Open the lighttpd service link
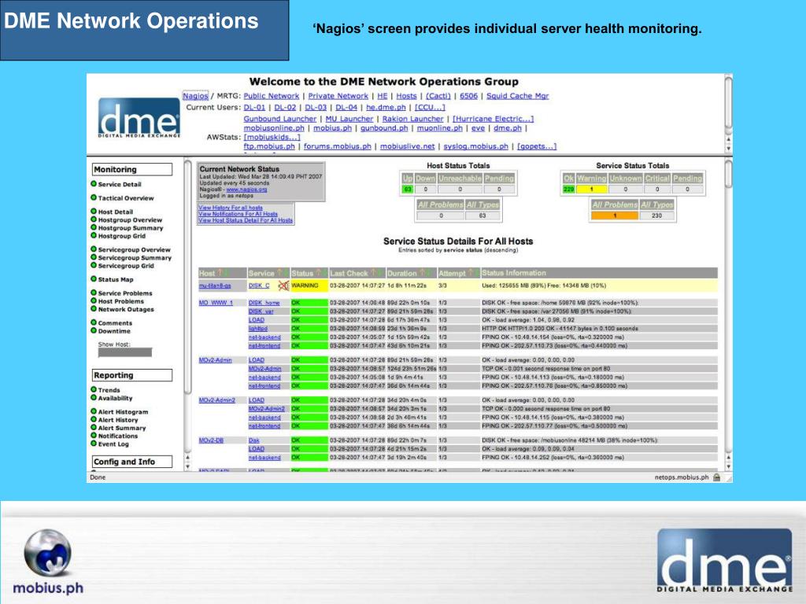This screenshot has width=806, height=604. pyautogui.click(x=258, y=328)
